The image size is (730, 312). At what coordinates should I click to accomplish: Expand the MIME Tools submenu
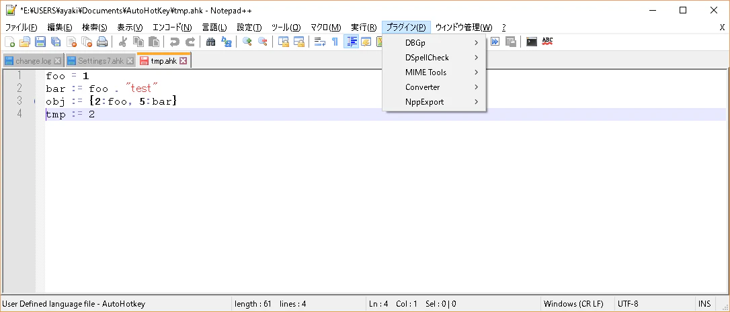[x=434, y=72]
